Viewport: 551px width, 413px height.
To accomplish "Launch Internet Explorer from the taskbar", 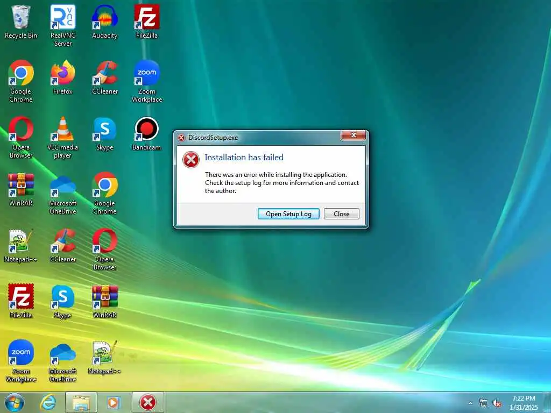I will (x=48, y=402).
